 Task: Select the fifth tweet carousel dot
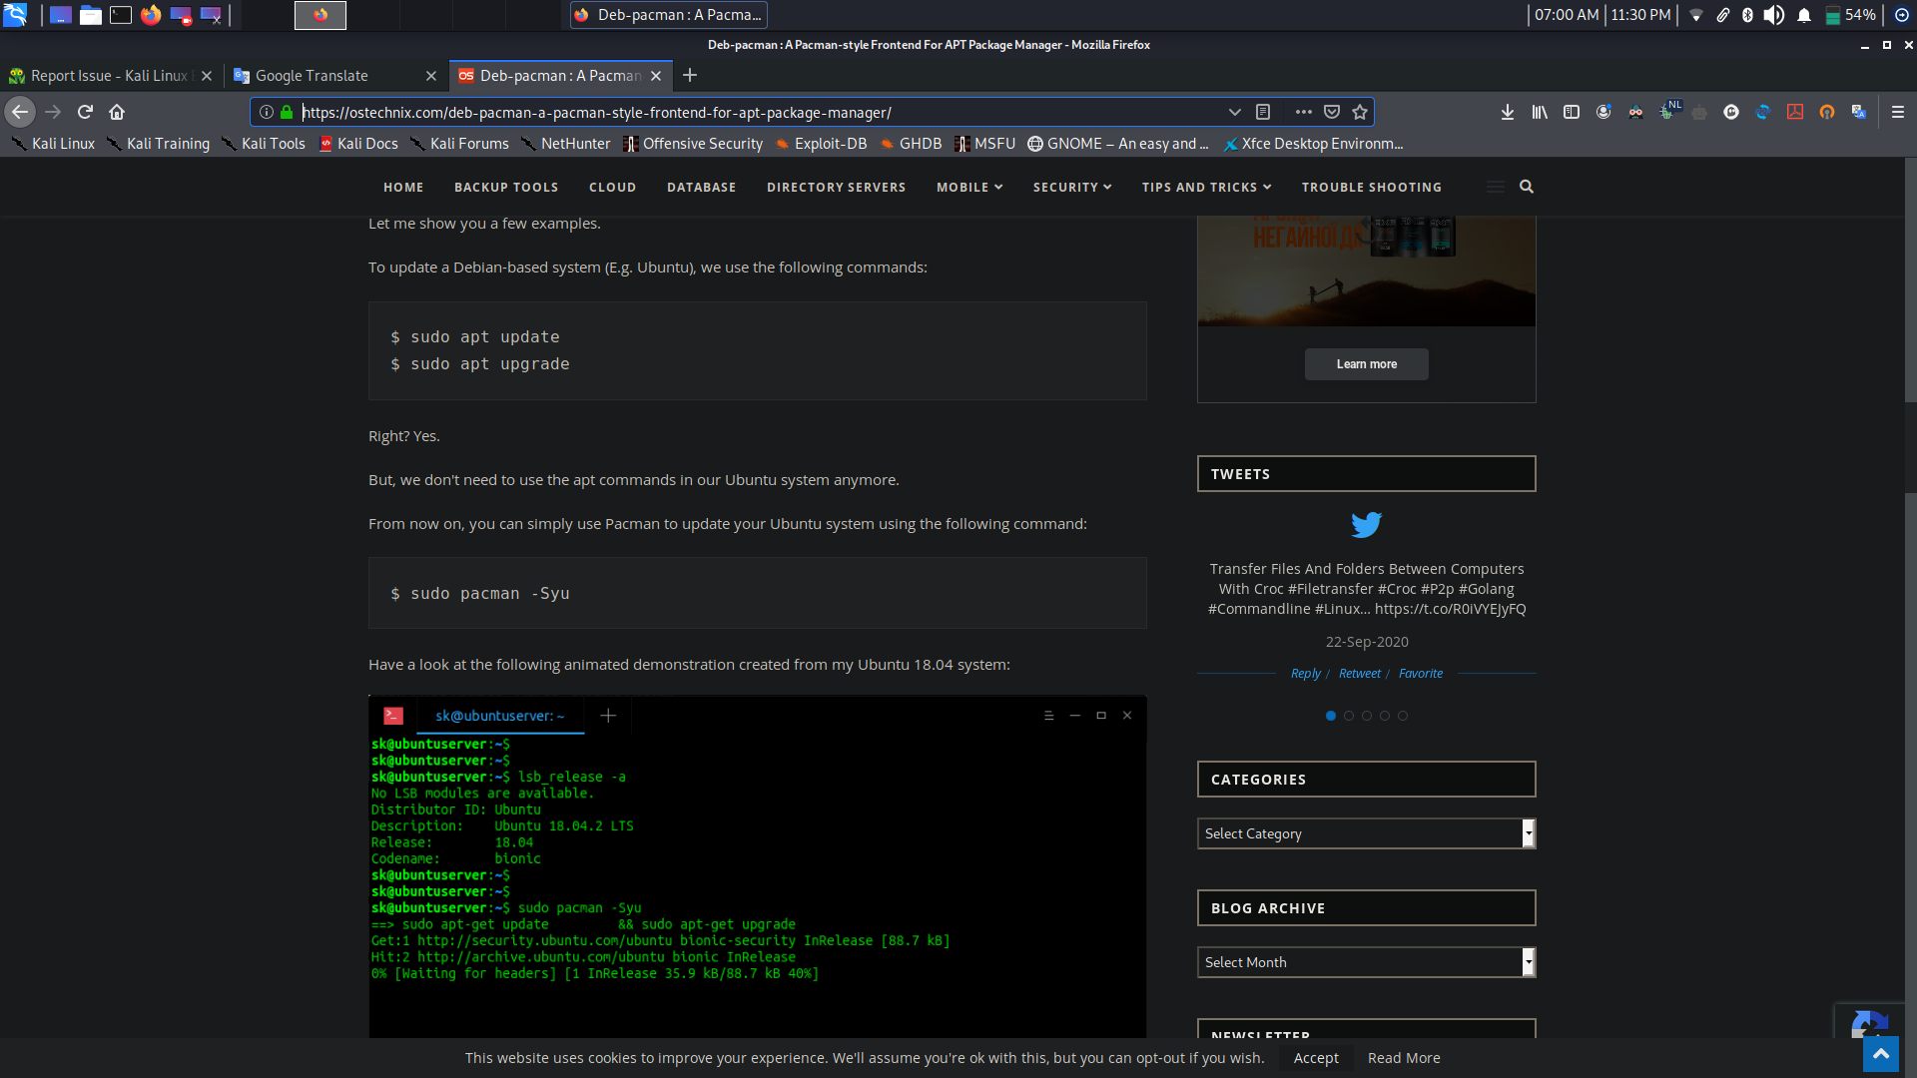1403,716
